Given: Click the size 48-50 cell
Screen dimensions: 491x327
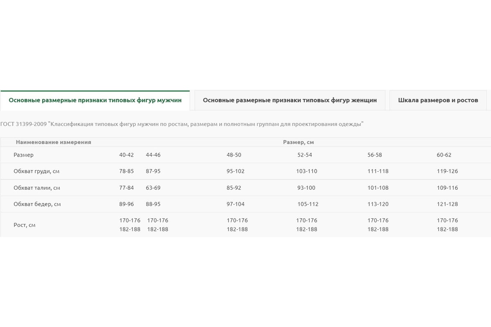Looking at the screenshot, I should [x=234, y=155].
